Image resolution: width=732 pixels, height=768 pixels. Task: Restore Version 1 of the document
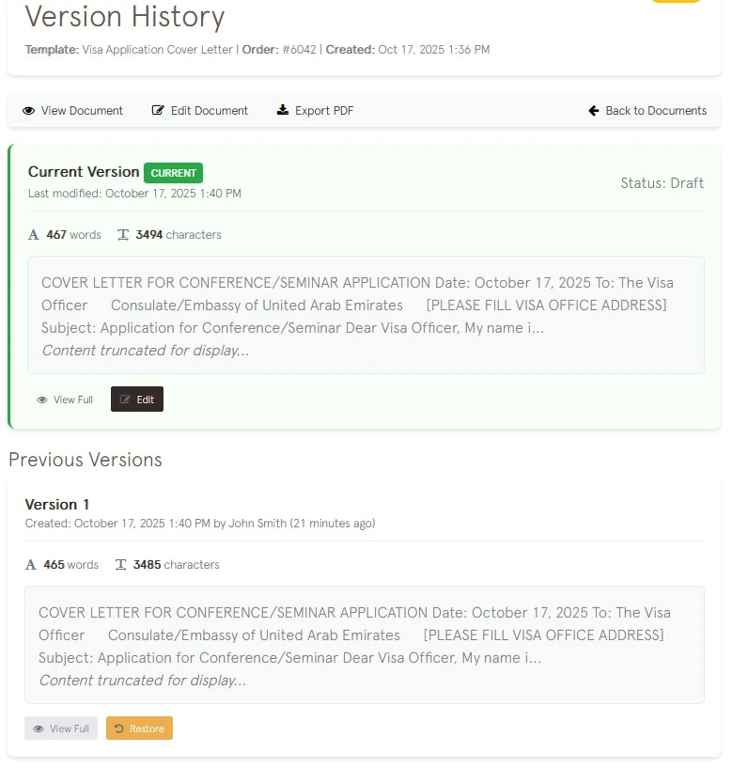point(139,728)
